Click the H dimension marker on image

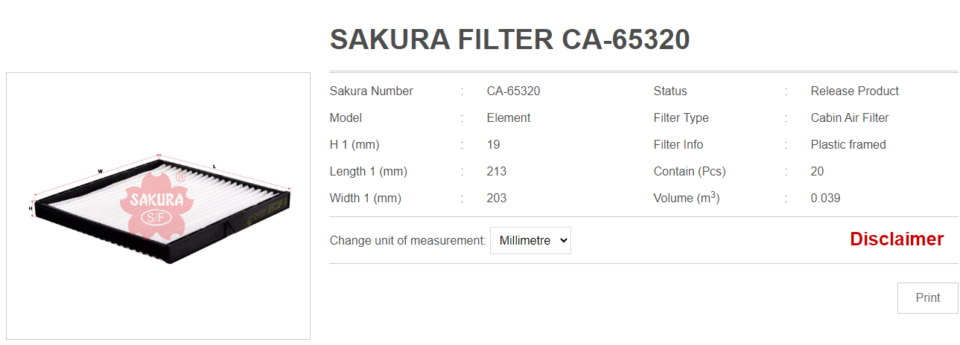coord(31,209)
